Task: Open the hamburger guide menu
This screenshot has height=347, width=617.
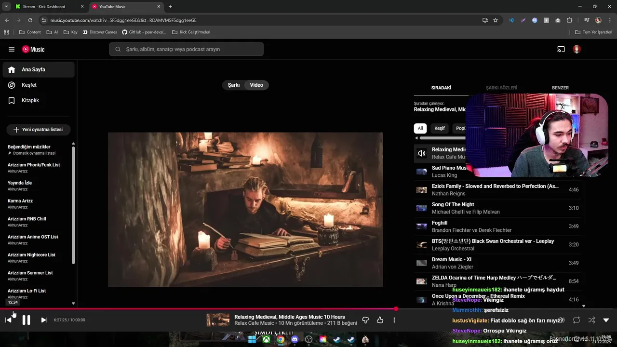Action: (12, 49)
